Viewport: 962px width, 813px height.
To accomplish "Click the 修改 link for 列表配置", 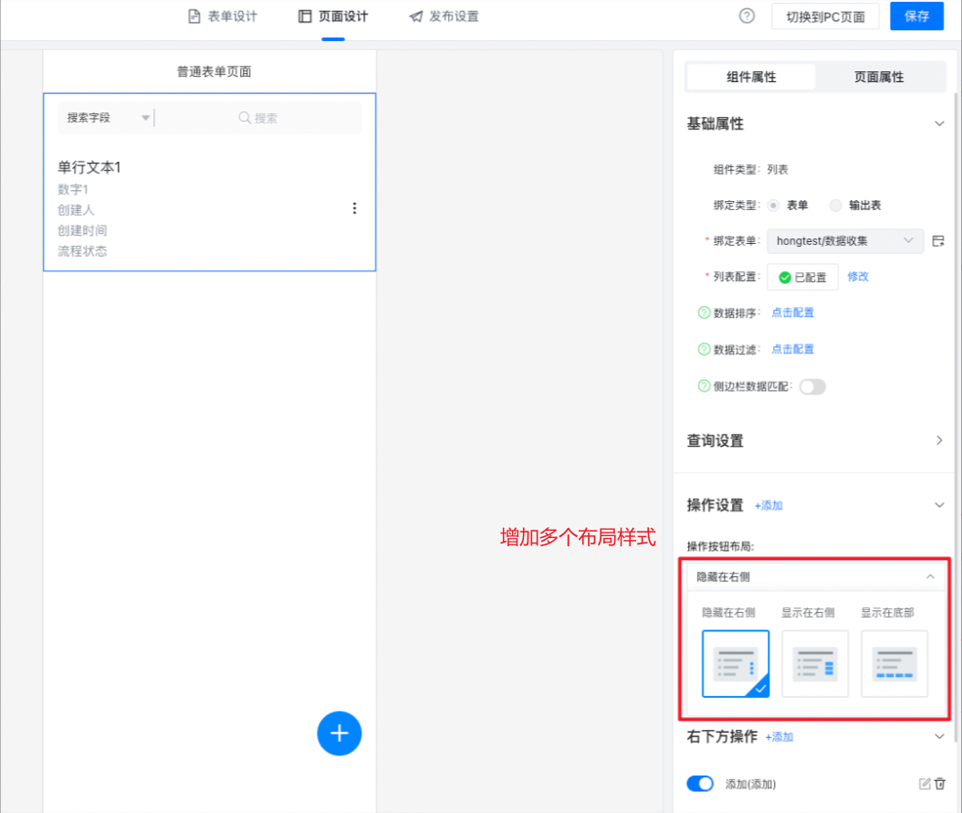I will 858,277.
